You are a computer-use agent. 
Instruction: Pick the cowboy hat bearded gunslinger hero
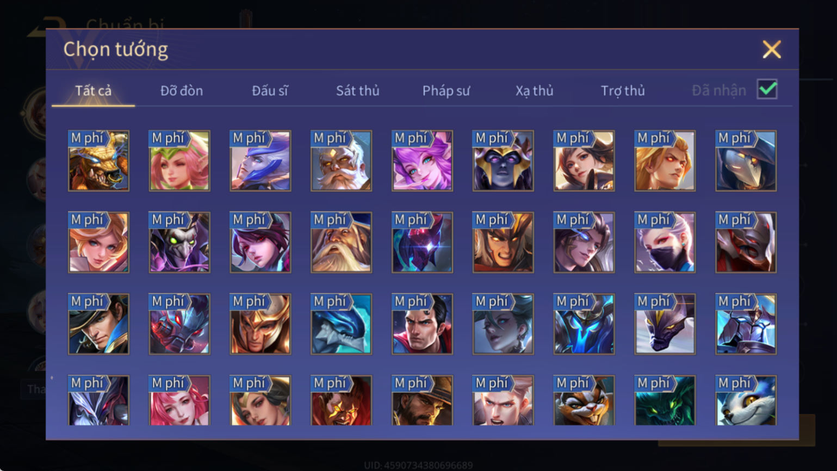click(x=422, y=400)
